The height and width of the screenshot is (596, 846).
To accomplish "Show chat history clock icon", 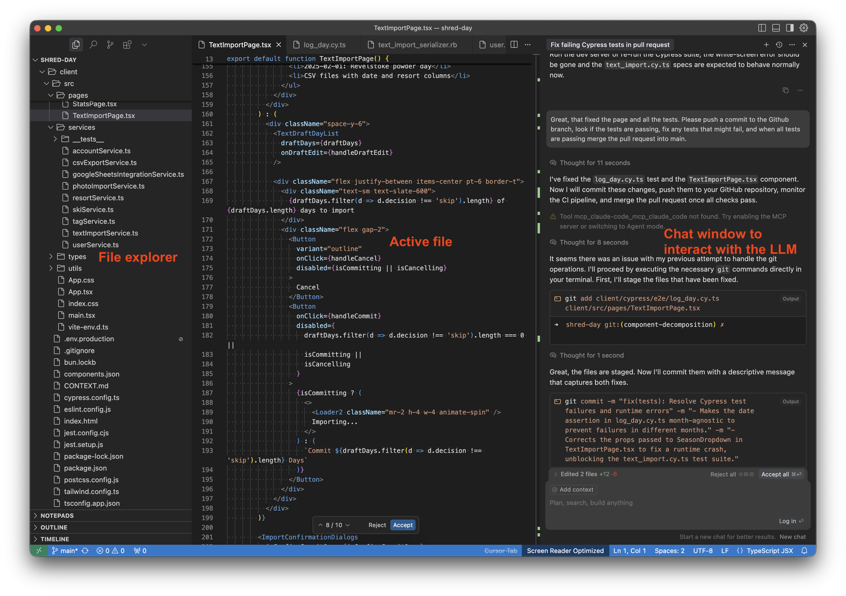I will [x=779, y=45].
